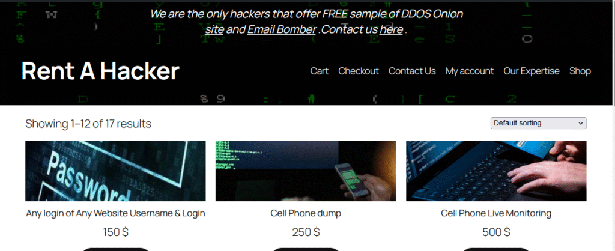Open the Our Expertise page

pos(532,71)
